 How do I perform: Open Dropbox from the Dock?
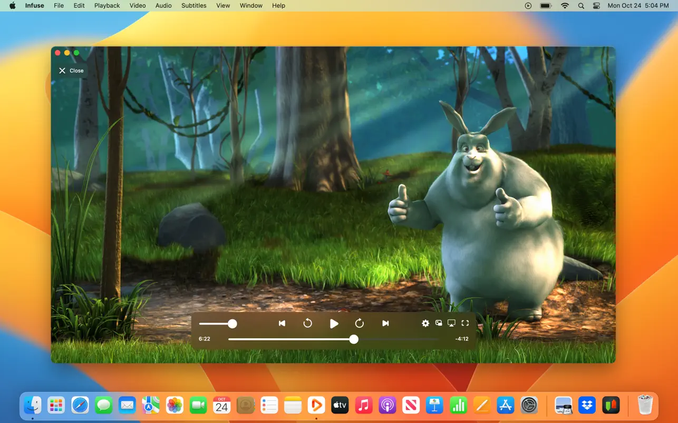point(587,405)
